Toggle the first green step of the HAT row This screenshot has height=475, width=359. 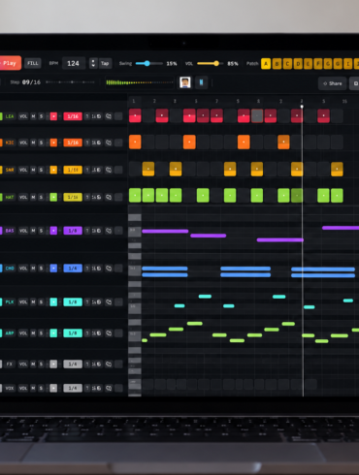click(x=135, y=196)
